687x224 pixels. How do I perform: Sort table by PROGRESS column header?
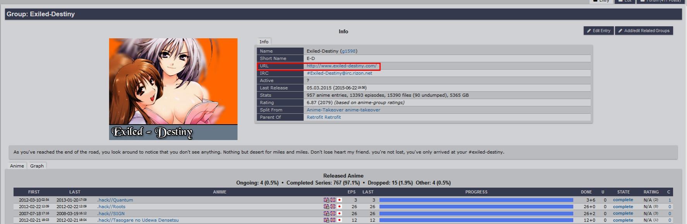pyautogui.click(x=476, y=192)
